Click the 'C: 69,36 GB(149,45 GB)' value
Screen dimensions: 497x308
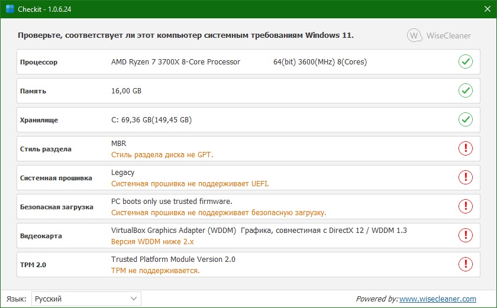point(151,120)
